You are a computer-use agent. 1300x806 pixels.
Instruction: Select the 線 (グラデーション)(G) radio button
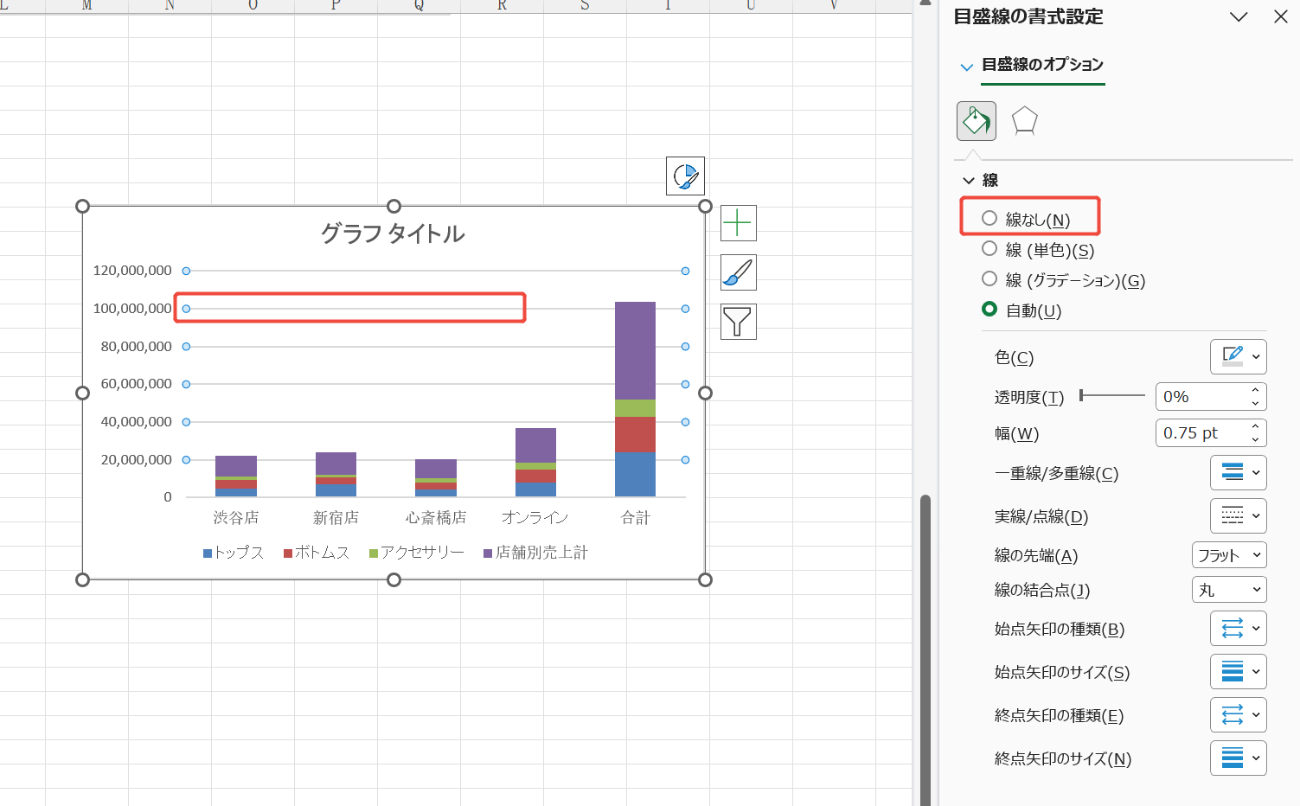tap(989, 278)
